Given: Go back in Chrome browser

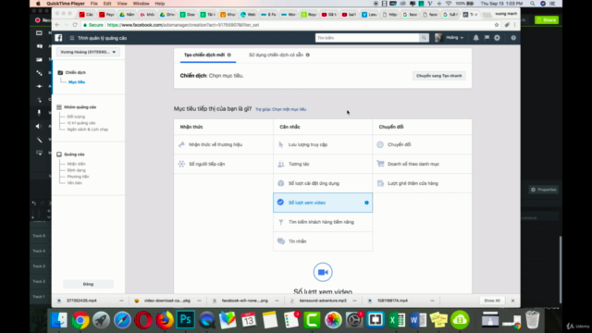Looking at the screenshot, I should coord(57,25).
